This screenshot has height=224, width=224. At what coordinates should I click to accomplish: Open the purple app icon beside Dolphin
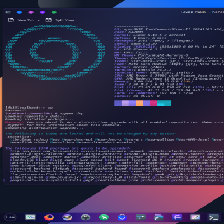(x=177, y=217)
